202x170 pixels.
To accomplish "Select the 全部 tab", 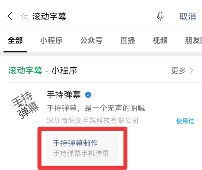I will (x=15, y=40).
